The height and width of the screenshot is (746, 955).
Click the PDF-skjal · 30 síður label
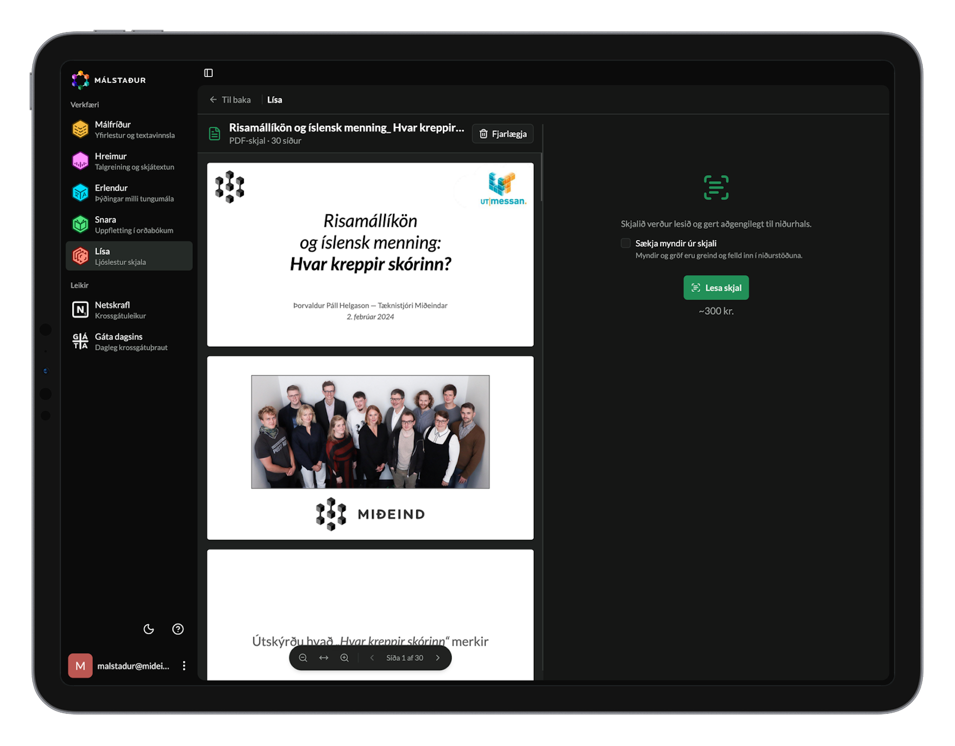coord(265,141)
